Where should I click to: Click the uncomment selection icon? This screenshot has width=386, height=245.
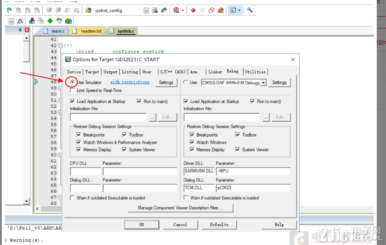(x=77, y=10)
